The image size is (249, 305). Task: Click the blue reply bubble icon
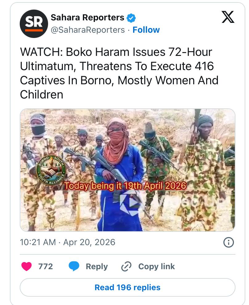tap(74, 266)
